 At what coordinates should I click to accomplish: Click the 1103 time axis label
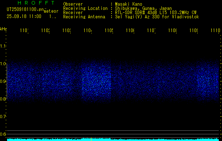[67, 30]
